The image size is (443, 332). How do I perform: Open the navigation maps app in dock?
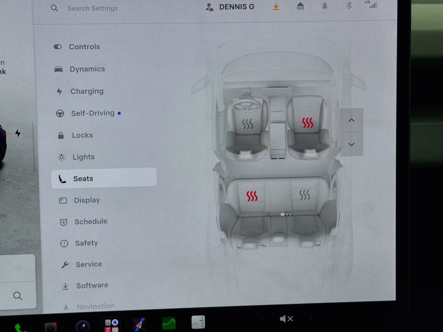[x=139, y=324]
